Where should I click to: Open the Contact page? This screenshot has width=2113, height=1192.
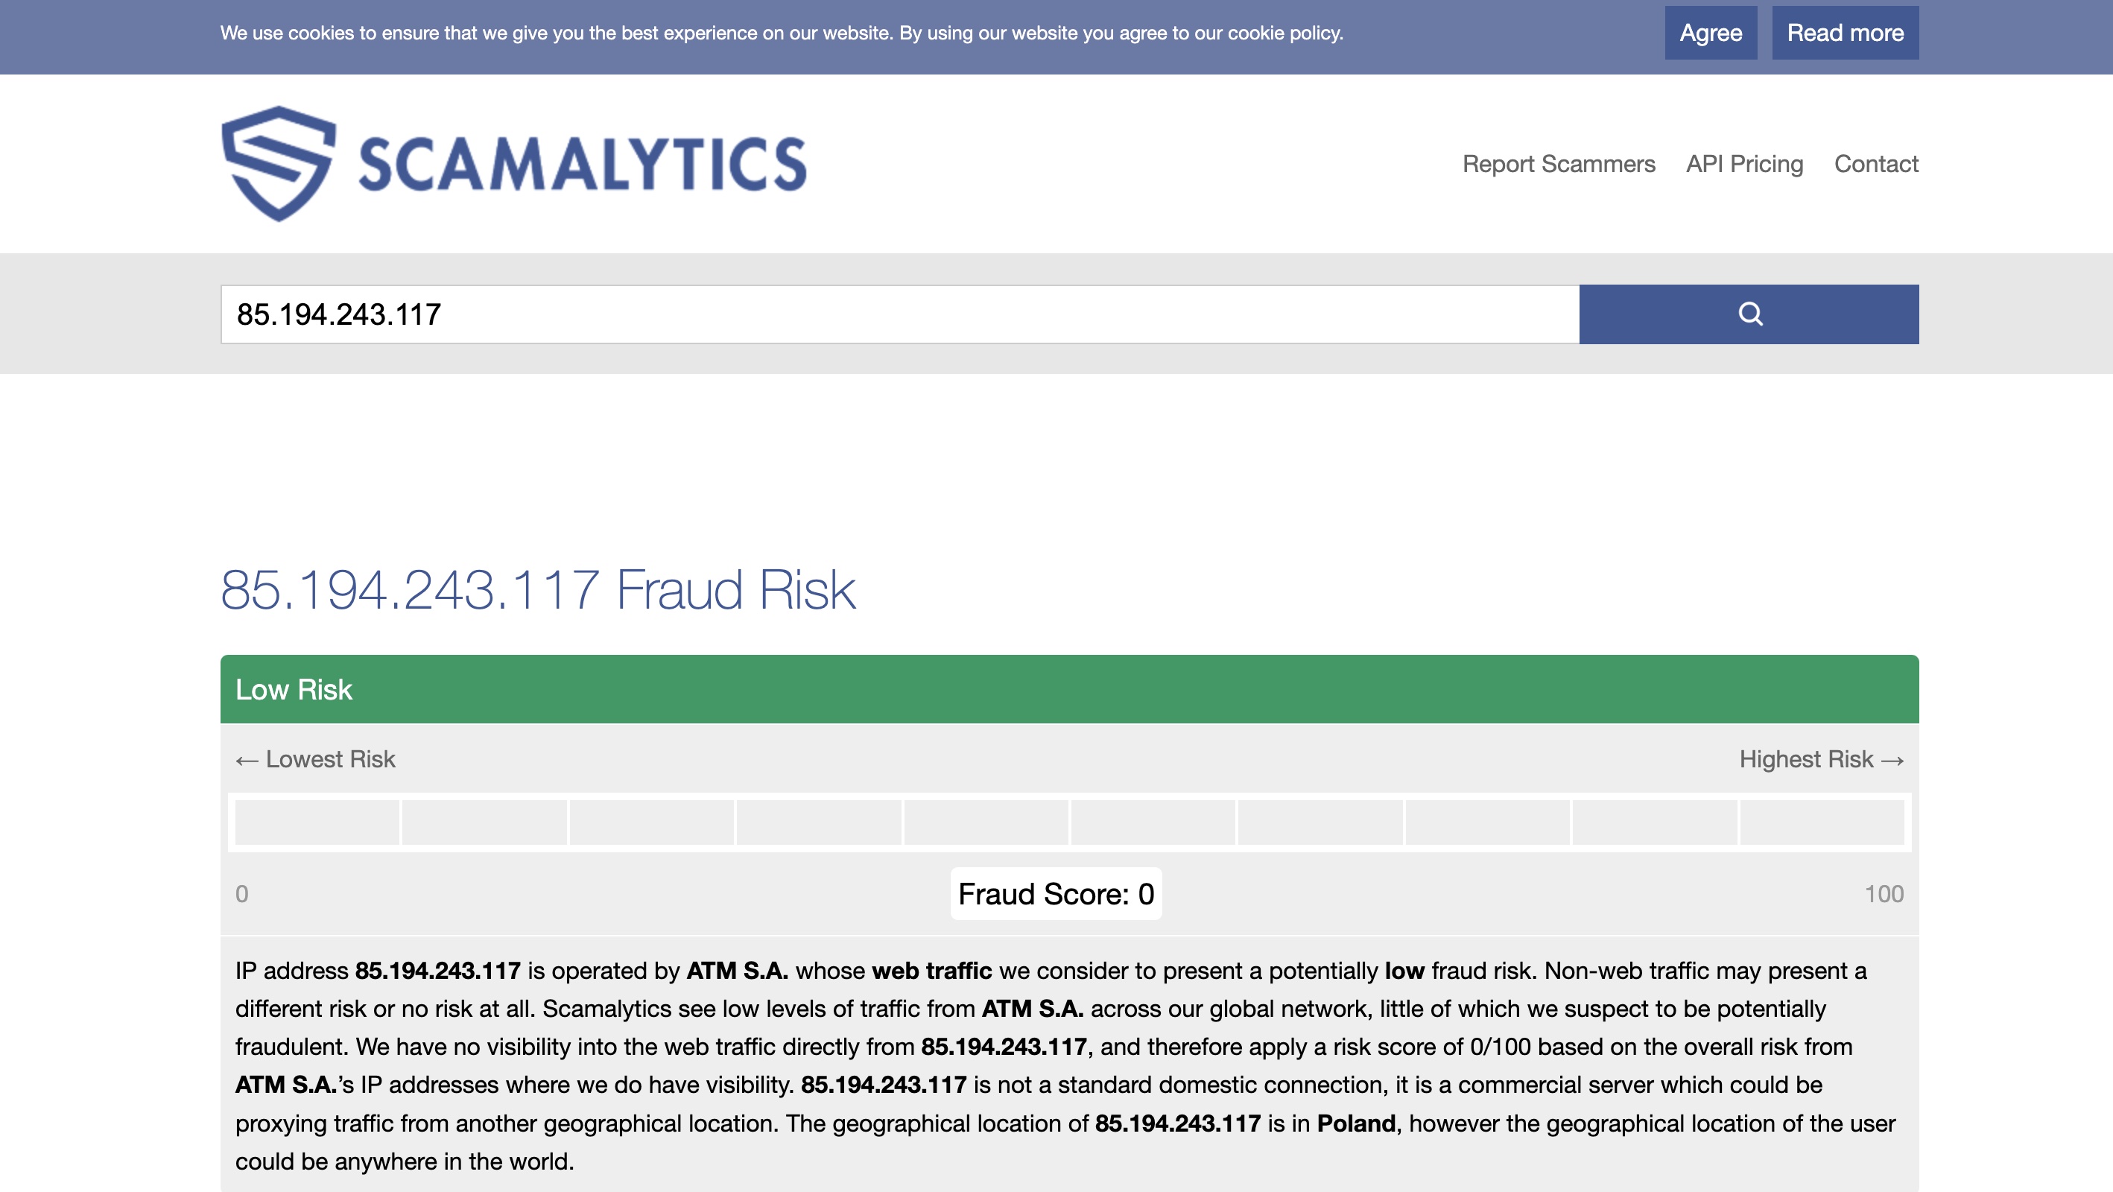1876,164
